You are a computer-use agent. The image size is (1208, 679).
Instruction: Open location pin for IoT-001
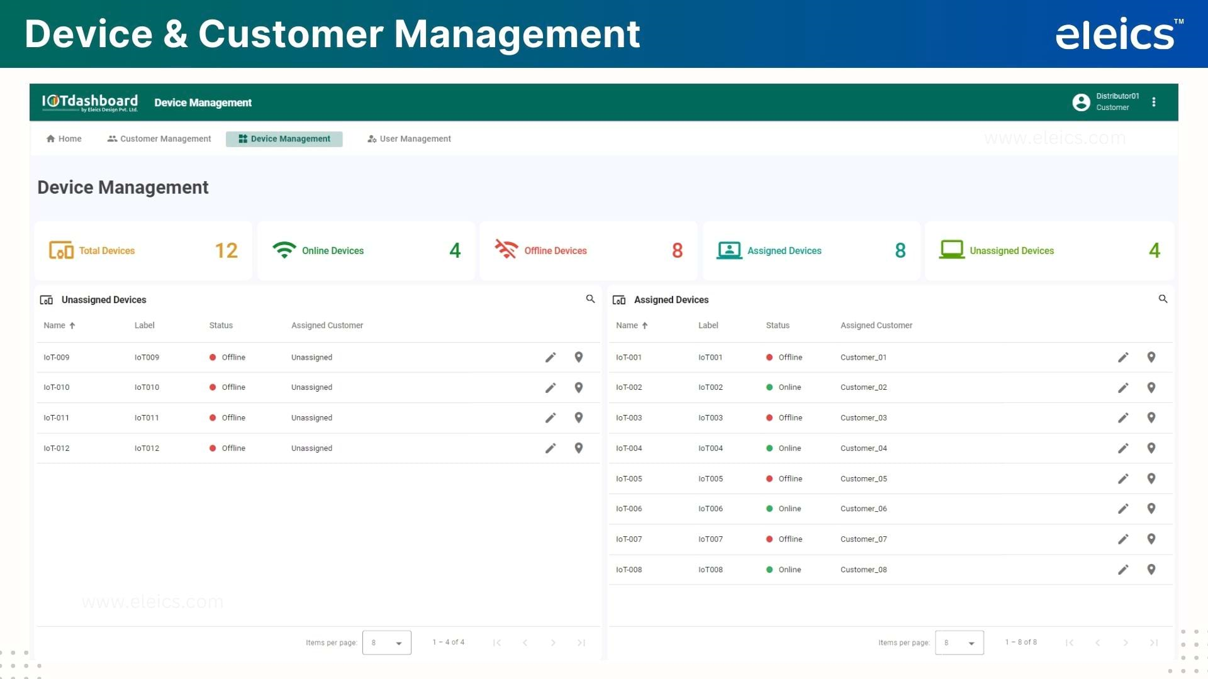pyautogui.click(x=1151, y=357)
